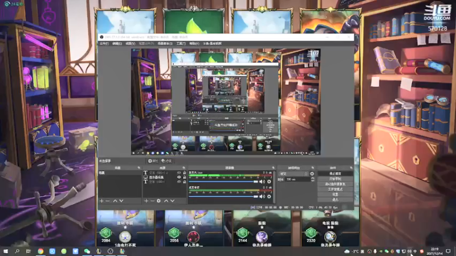Open WeChat from the taskbar
The image size is (456, 256).
tap(87, 251)
